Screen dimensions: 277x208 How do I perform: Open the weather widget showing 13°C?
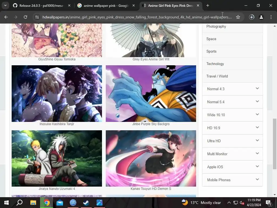[x=201, y=203]
